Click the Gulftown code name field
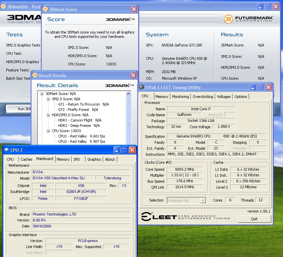The image size is (283, 257). (x=184, y=115)
